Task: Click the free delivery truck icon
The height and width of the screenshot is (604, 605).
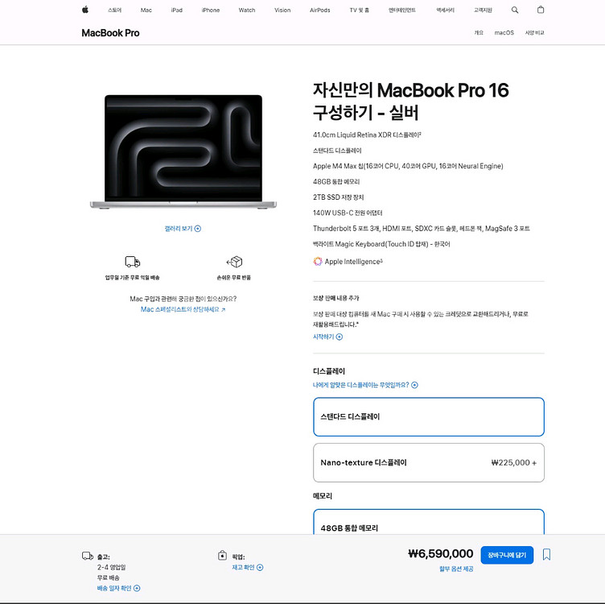Action: 133,262
